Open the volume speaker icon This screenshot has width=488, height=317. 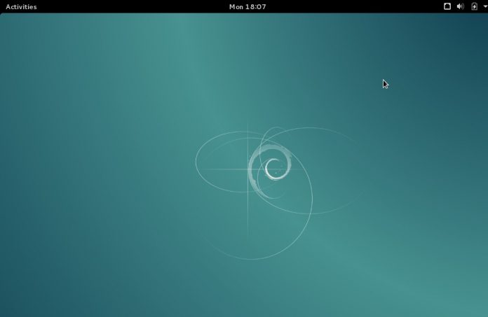[x=460, y=6]
